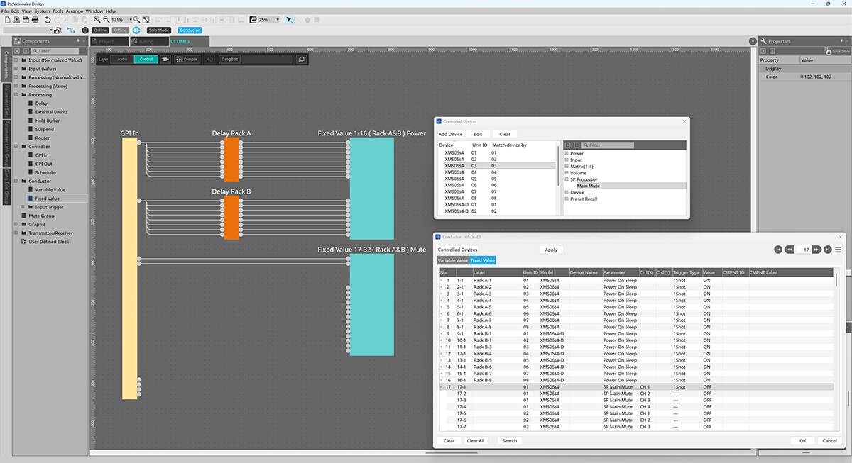
Task: Click the signal path routing icon
Action: (x=71, y=30)
